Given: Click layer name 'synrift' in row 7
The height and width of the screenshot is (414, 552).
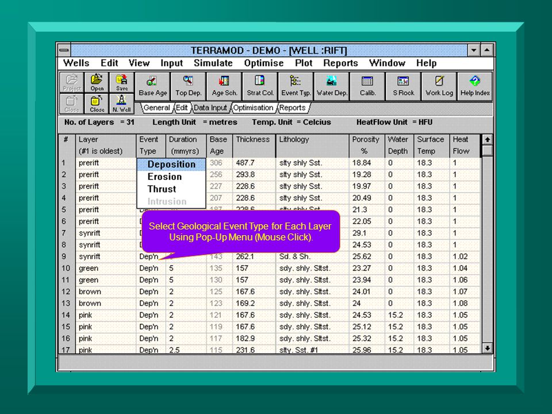Looking at the screenshot, I should click(90, 233).
